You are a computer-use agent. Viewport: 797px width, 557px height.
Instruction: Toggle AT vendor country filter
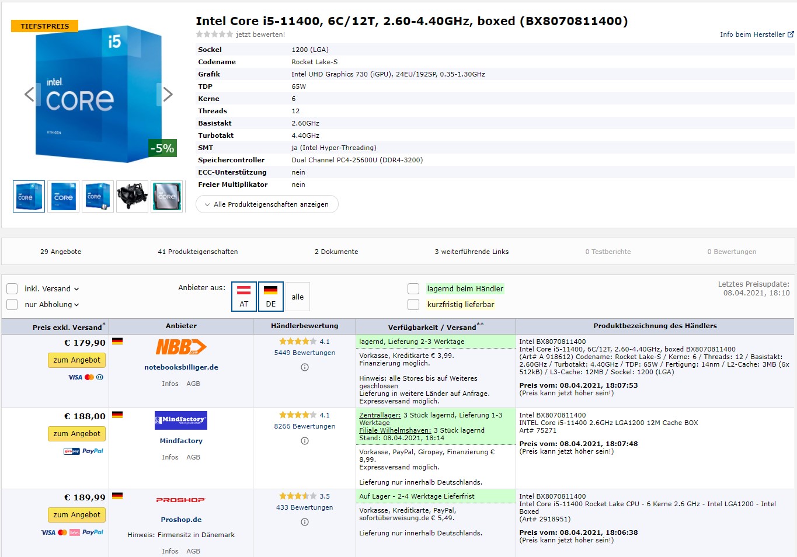(244, 297)
